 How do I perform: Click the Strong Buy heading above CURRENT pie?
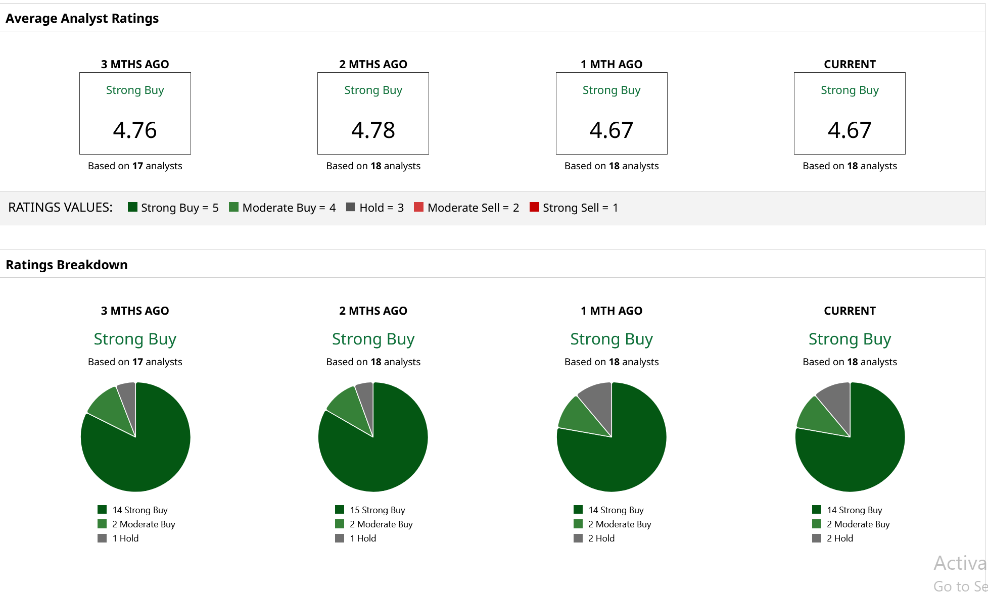(x=850, y=339)
